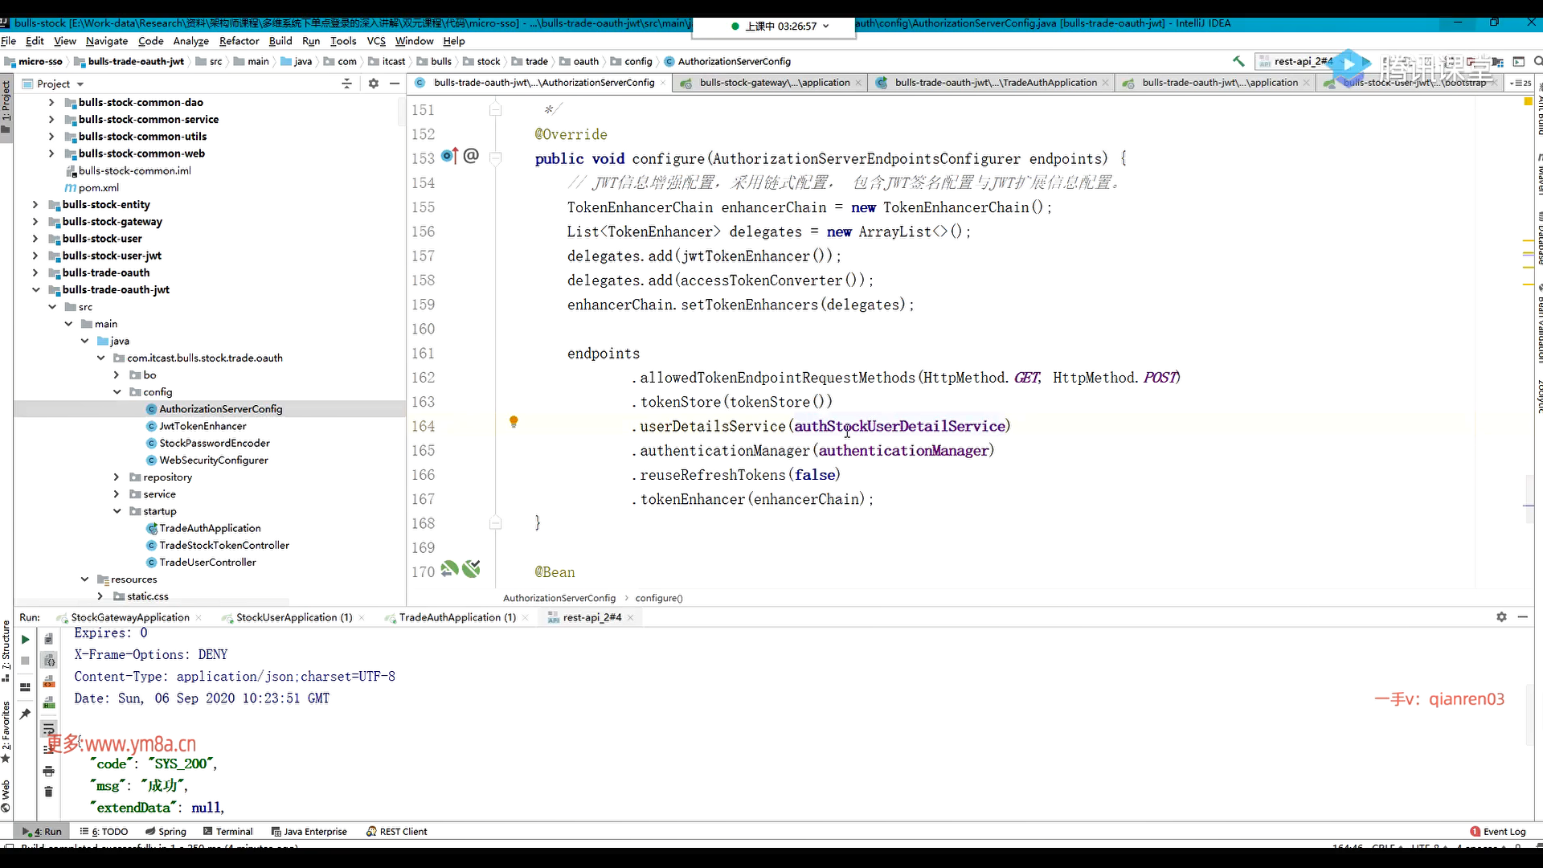Open JwtTokenEnhancer class in project tree
The width and height of the screenshot is (1543, 868).
point(203,426)
